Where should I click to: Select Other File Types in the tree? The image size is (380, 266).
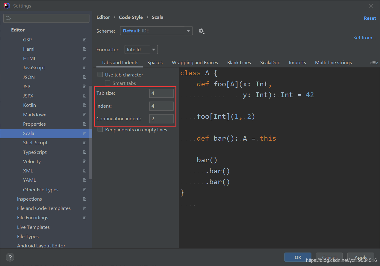[x=41, y=190]
